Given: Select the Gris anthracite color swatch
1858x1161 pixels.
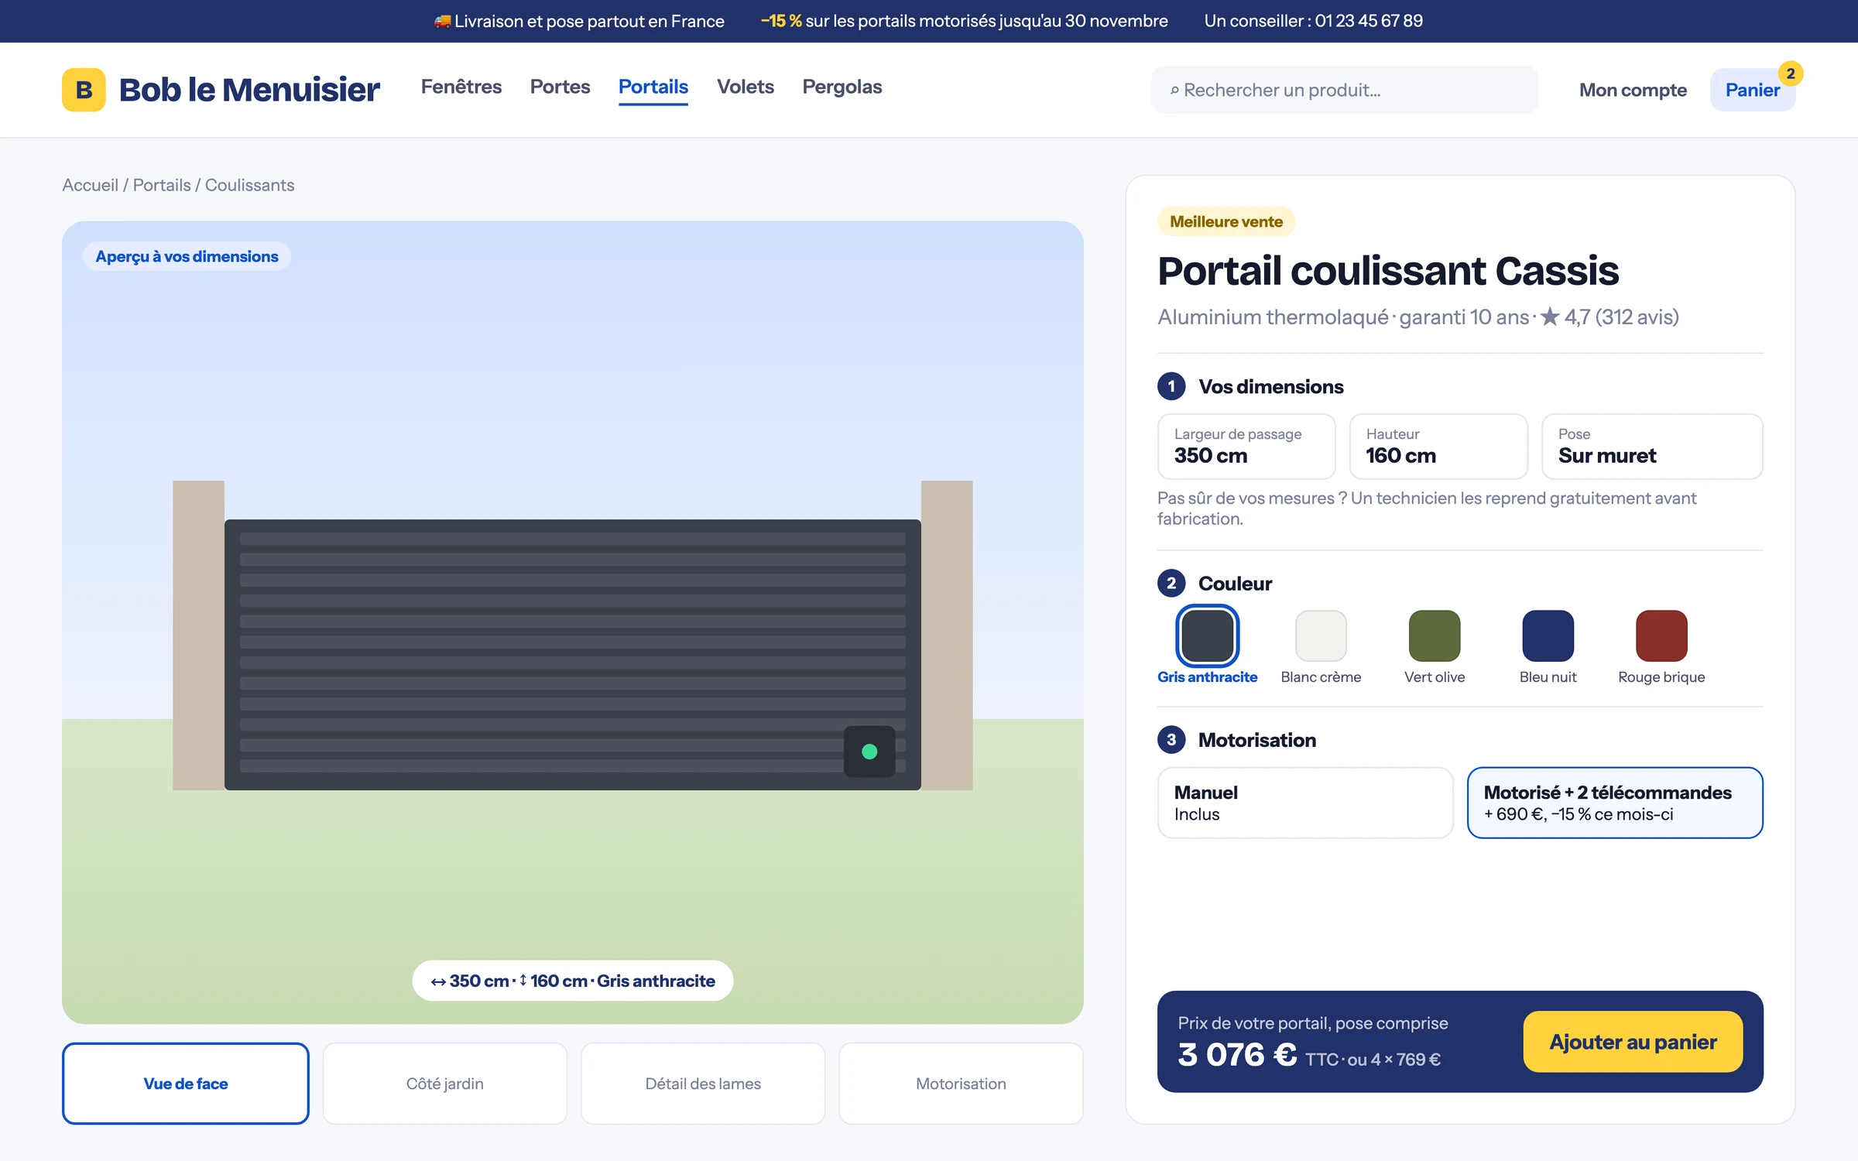Looking at the screenshot, I should [x=1207, y=636].
